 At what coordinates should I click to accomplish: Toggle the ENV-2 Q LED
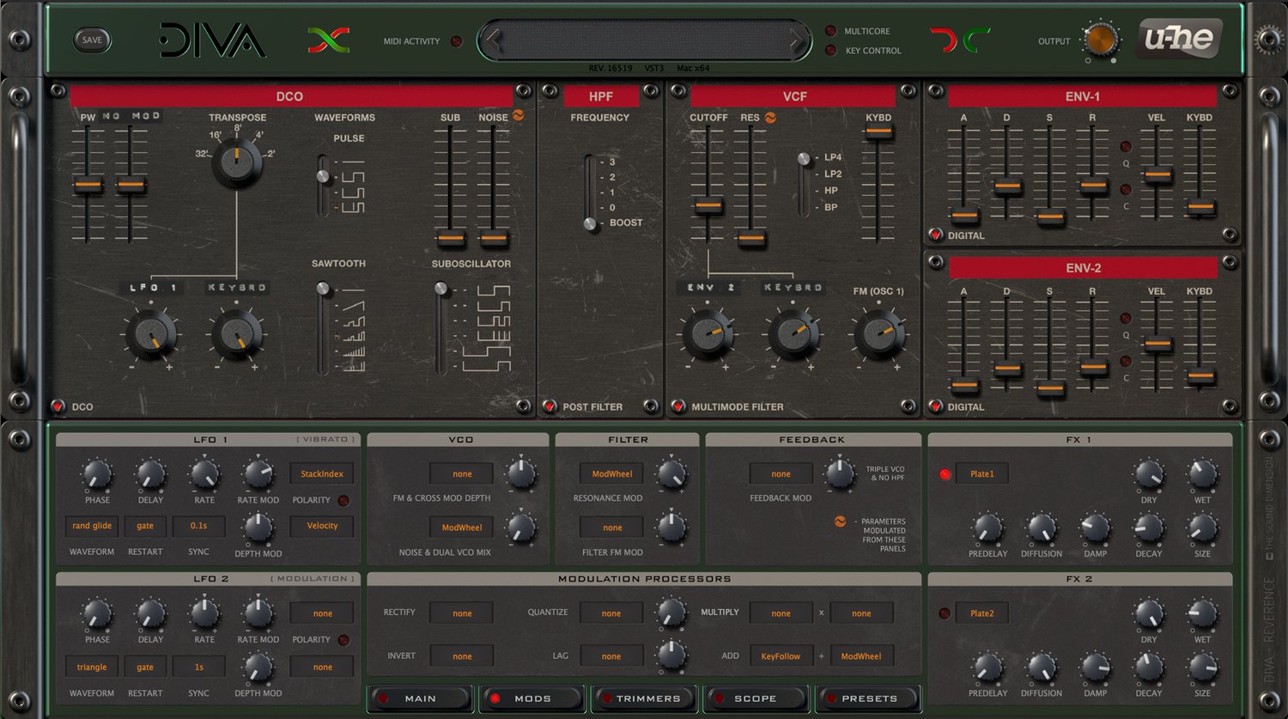[x=1126, y=319]
